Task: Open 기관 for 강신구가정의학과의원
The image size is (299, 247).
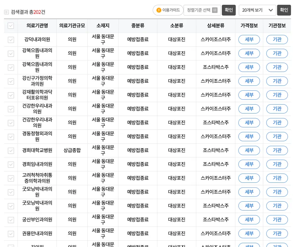Action: coord(277,81)
